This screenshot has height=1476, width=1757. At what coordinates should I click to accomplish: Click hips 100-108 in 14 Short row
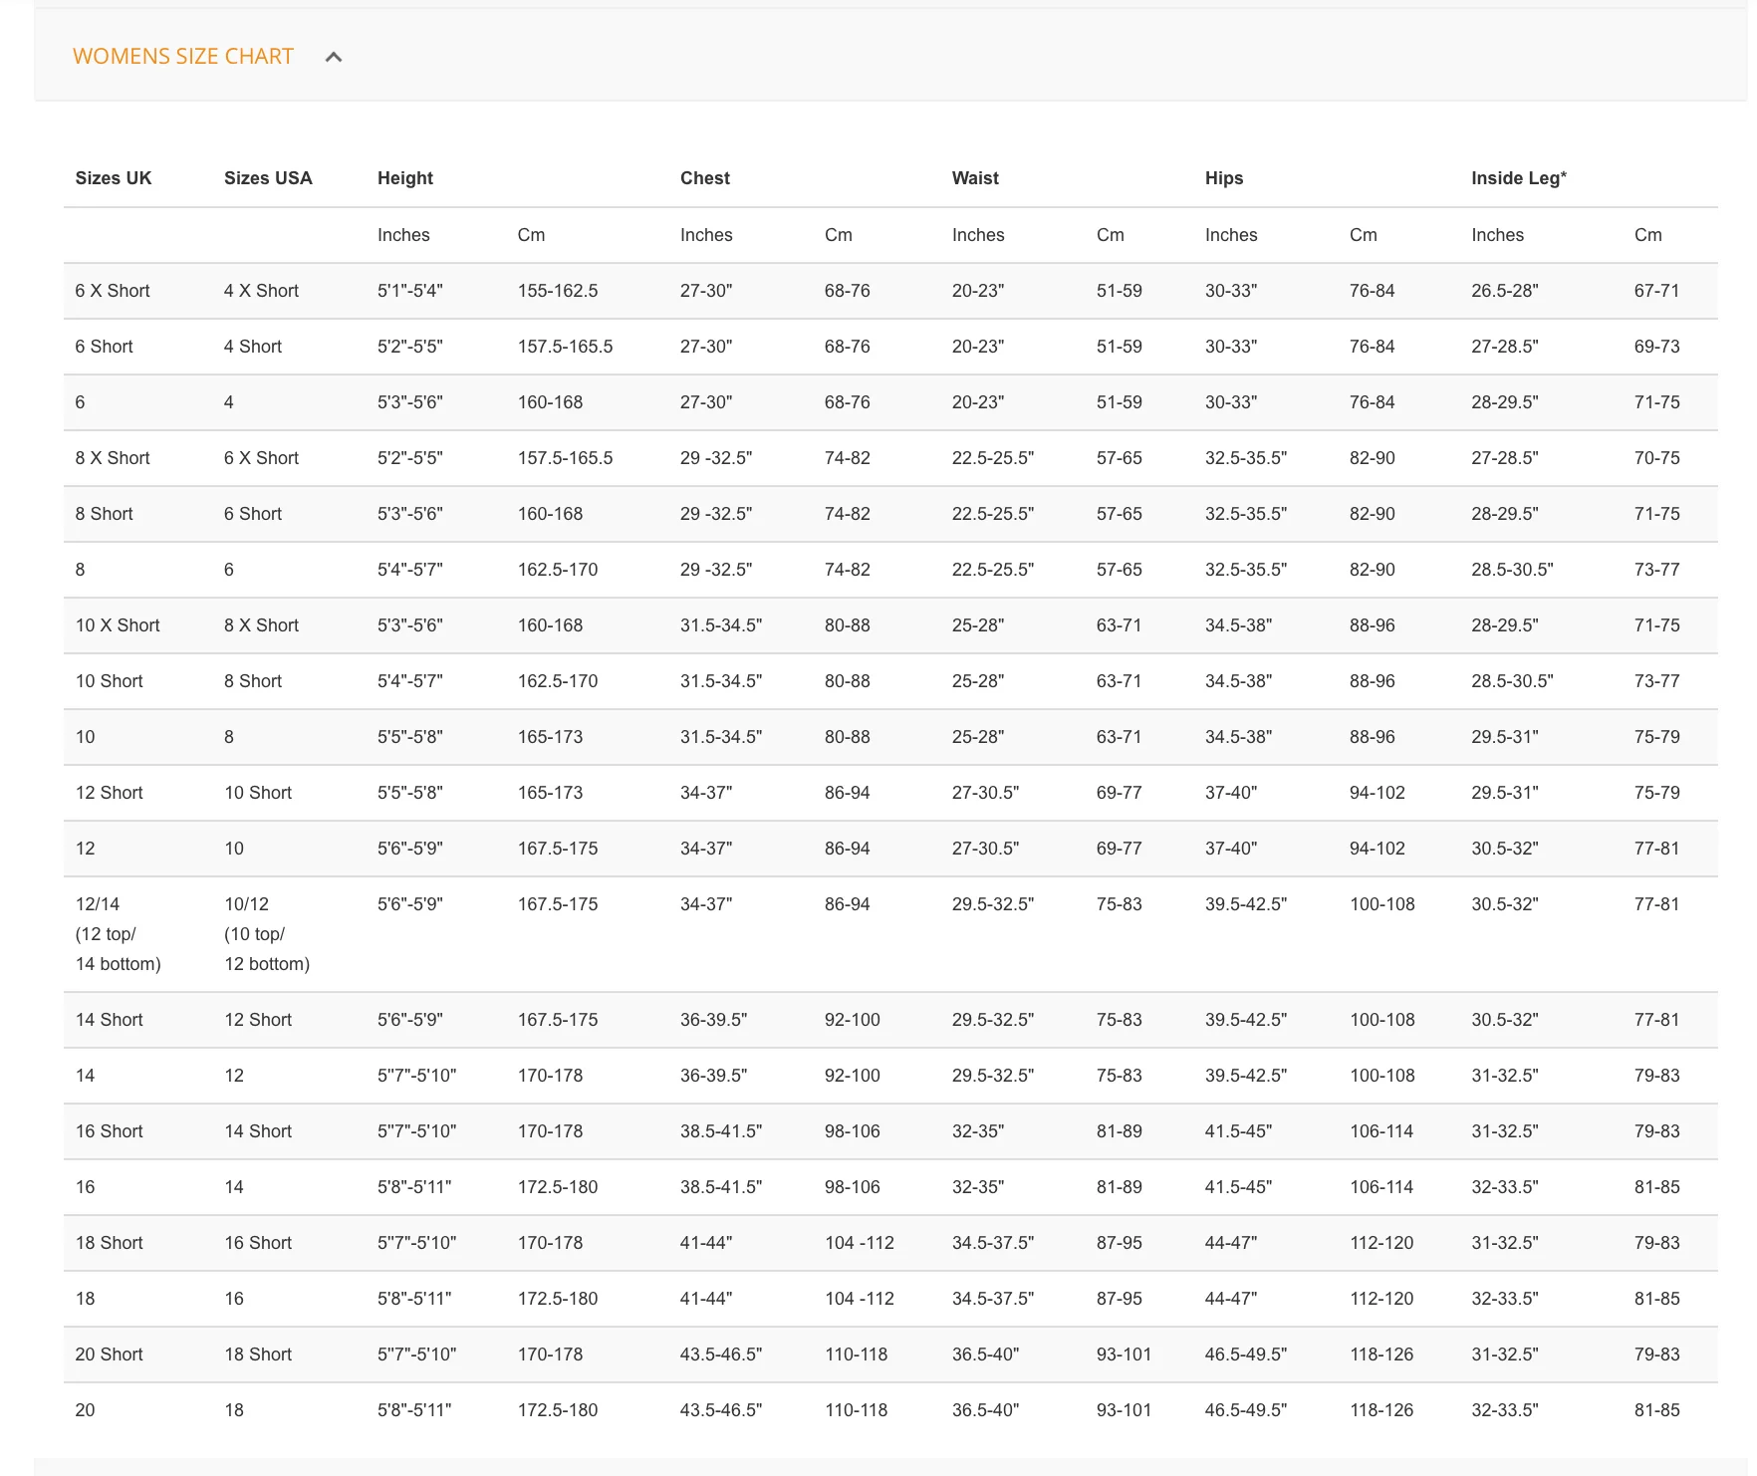(x=1381, y=1020)
